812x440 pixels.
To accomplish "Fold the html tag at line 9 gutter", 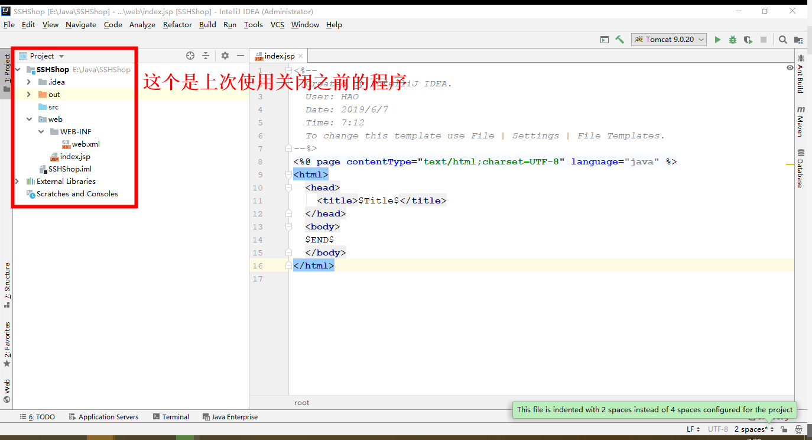I will tap(288, 175).
